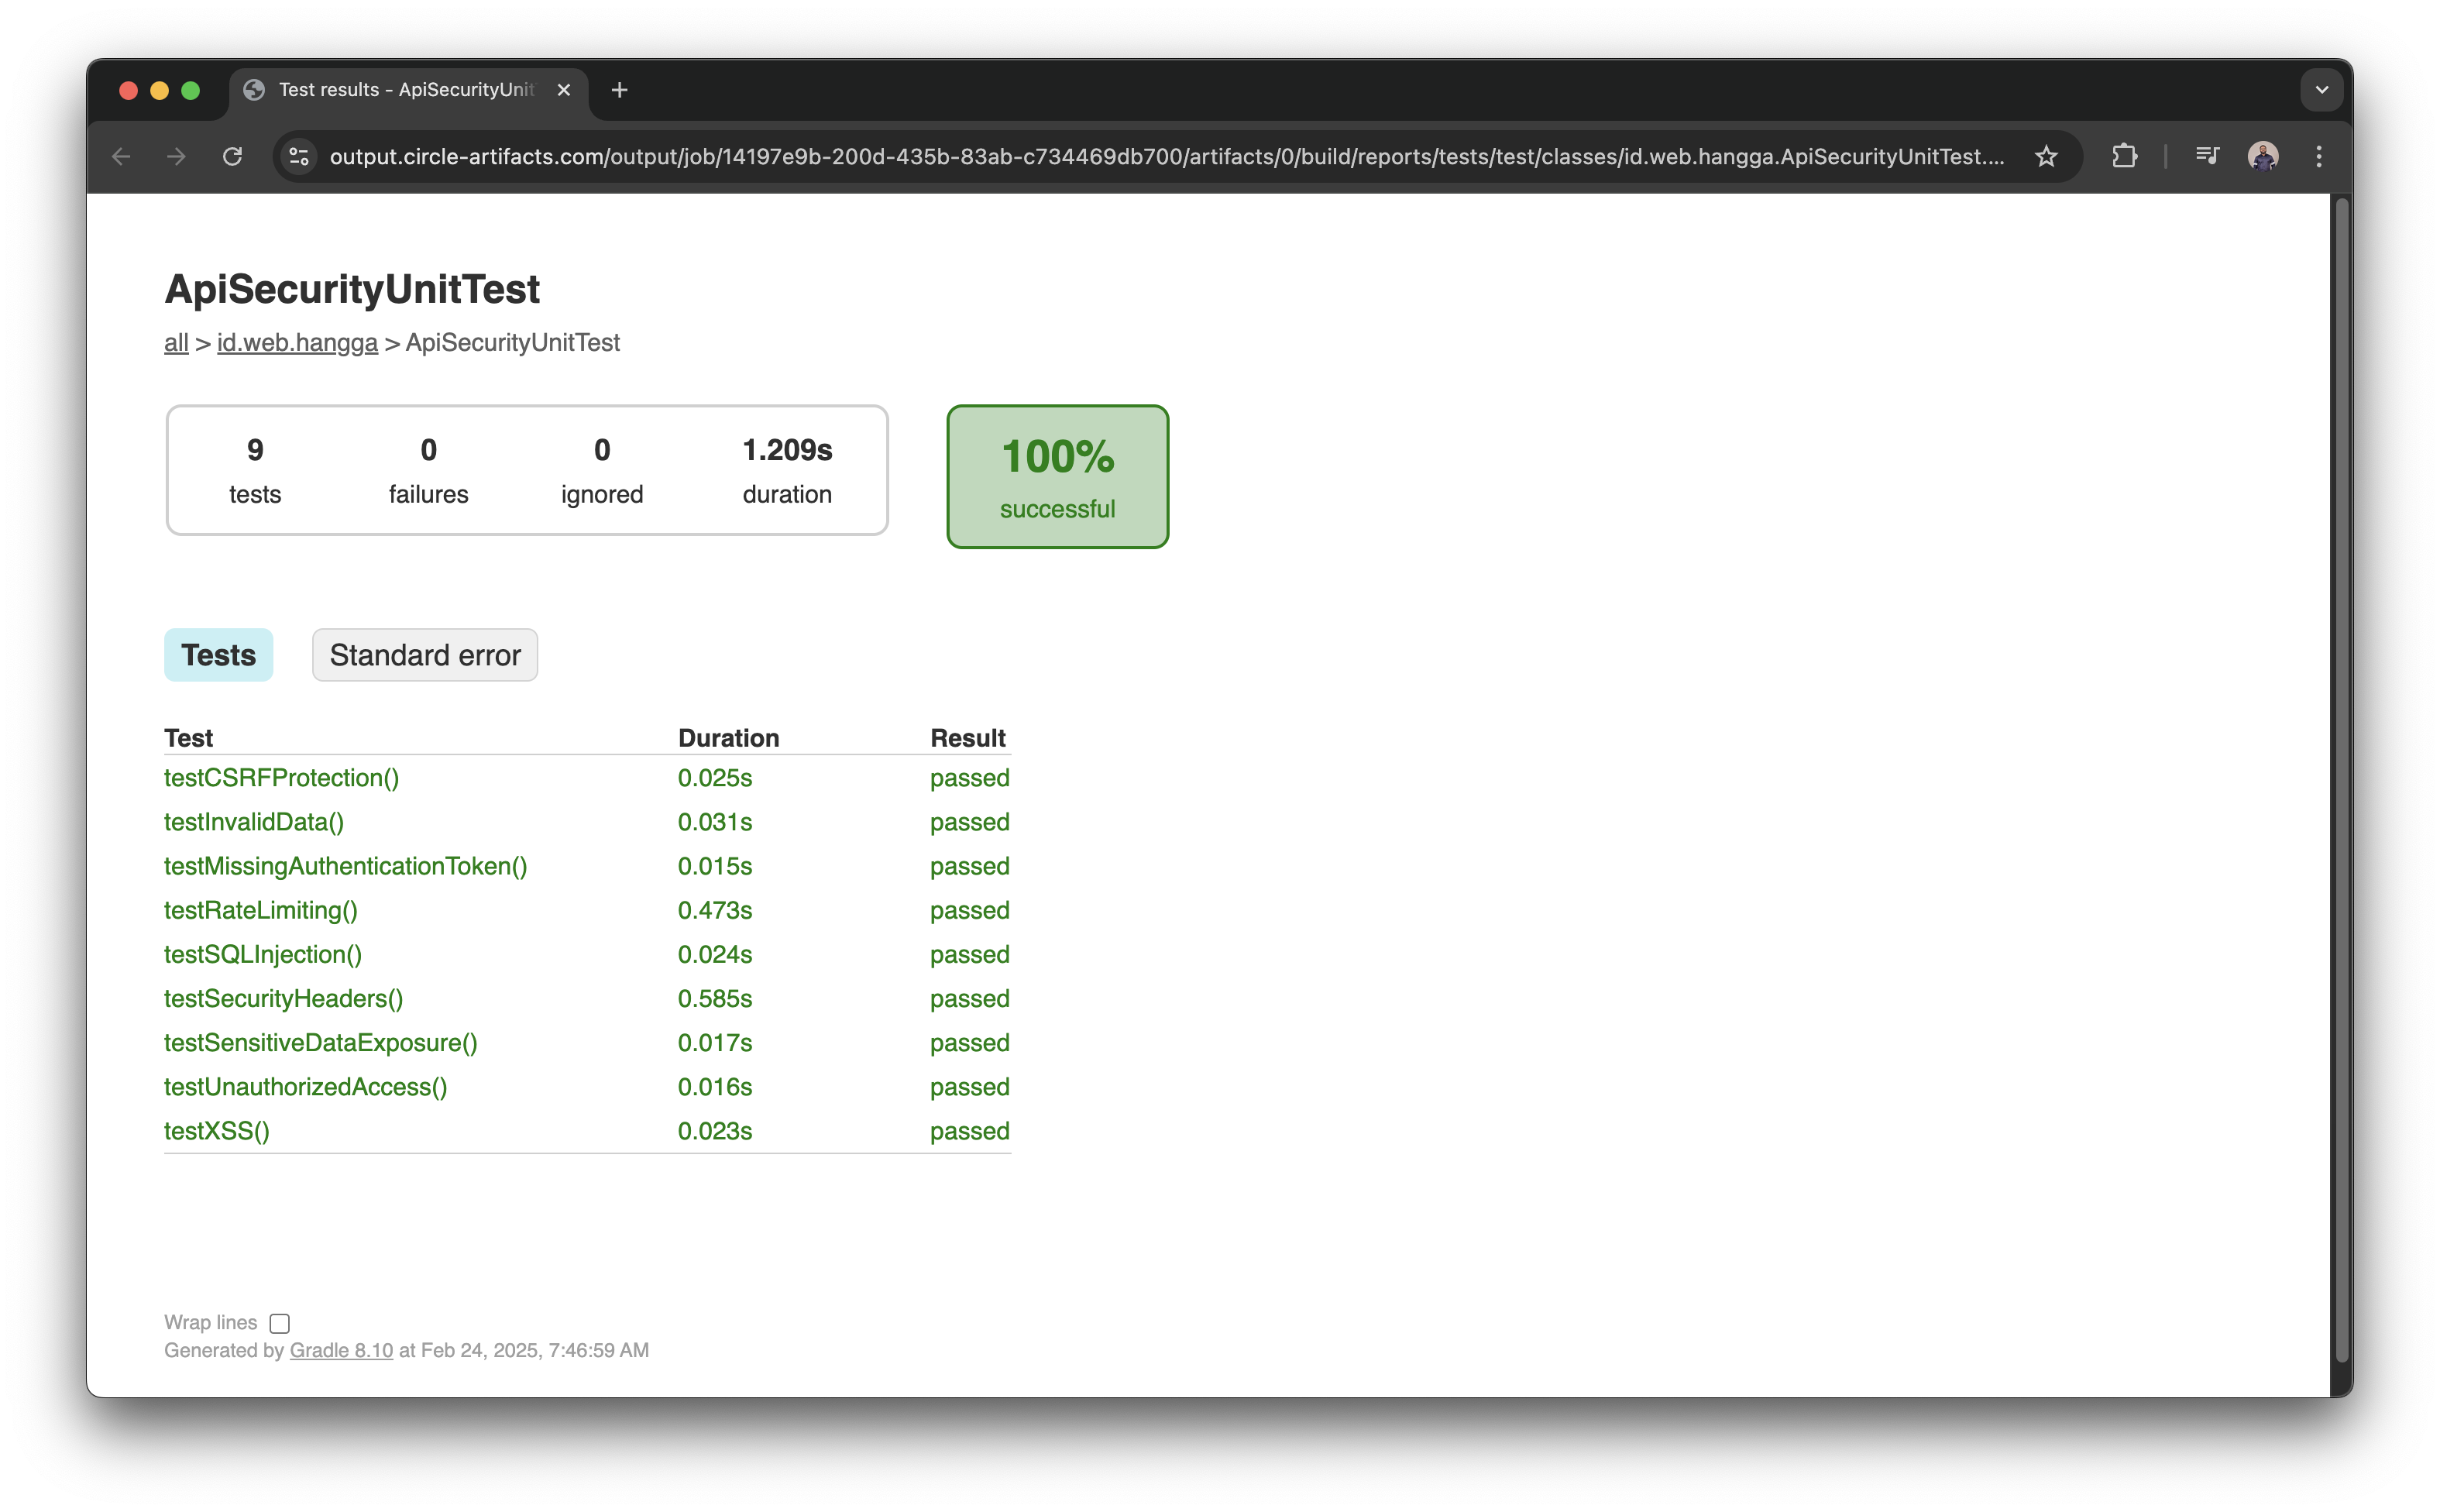Open the id.web.hangga breadcrumb link
2440x1512 pixels.
pyautogui.click(x=296, y=342)
